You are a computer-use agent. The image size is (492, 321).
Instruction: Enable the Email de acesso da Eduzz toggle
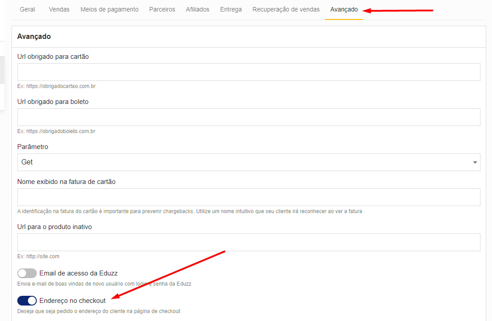point(27,273)
